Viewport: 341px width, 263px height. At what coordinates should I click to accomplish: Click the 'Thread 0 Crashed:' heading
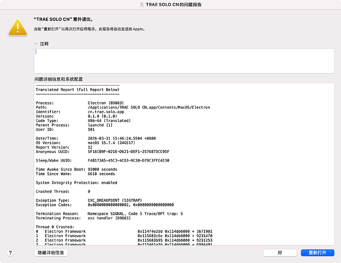pos(55,227)
